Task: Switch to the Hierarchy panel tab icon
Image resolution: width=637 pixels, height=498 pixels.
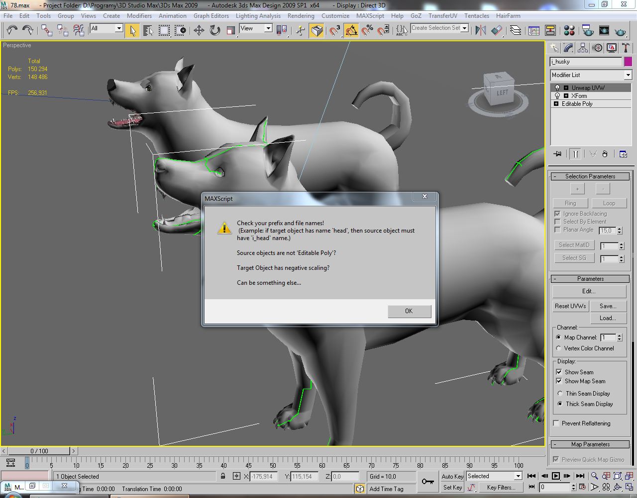Action: tap(583, 48)
